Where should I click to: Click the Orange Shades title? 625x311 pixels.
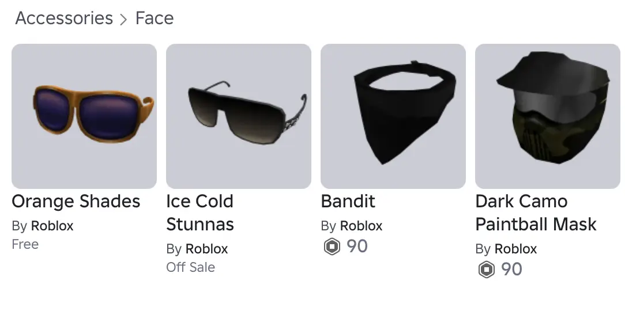(x=76, y=202)
